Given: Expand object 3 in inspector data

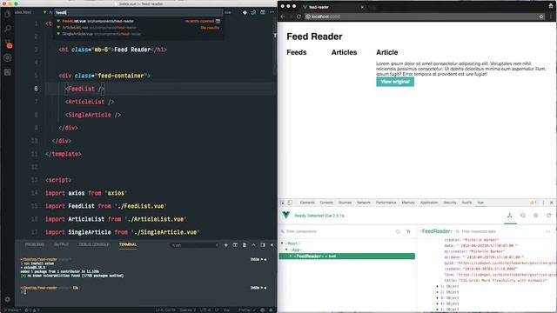Looking at the screenshot, I should 437,297.
